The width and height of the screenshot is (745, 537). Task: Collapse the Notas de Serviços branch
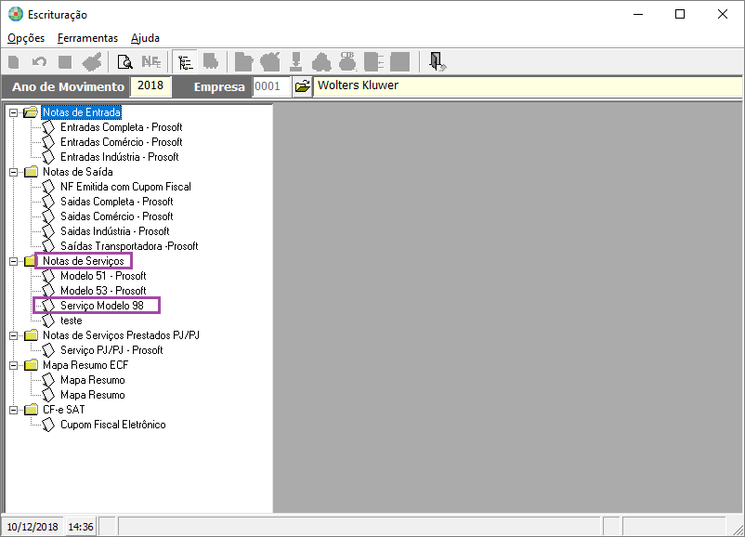tap(13, 261)
